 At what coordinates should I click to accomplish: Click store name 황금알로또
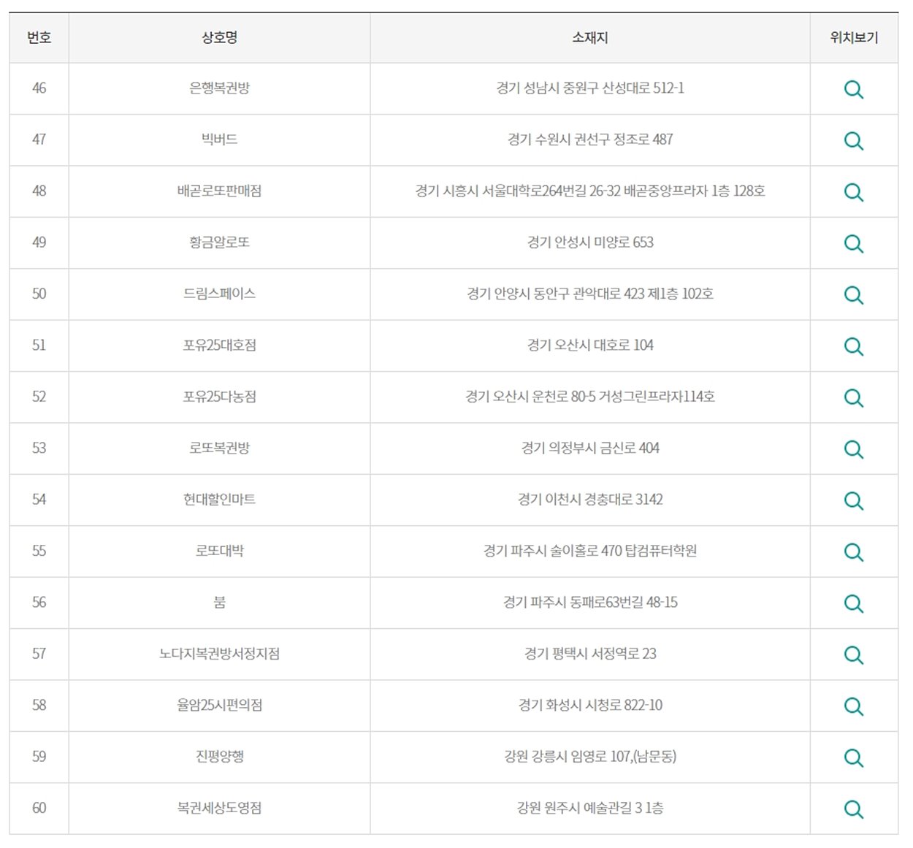[219, 242]
